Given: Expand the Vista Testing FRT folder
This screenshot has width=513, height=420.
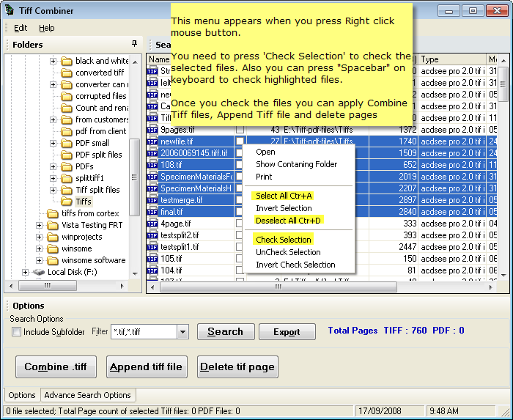Looking at the screenshot, I should click(40, 225).
